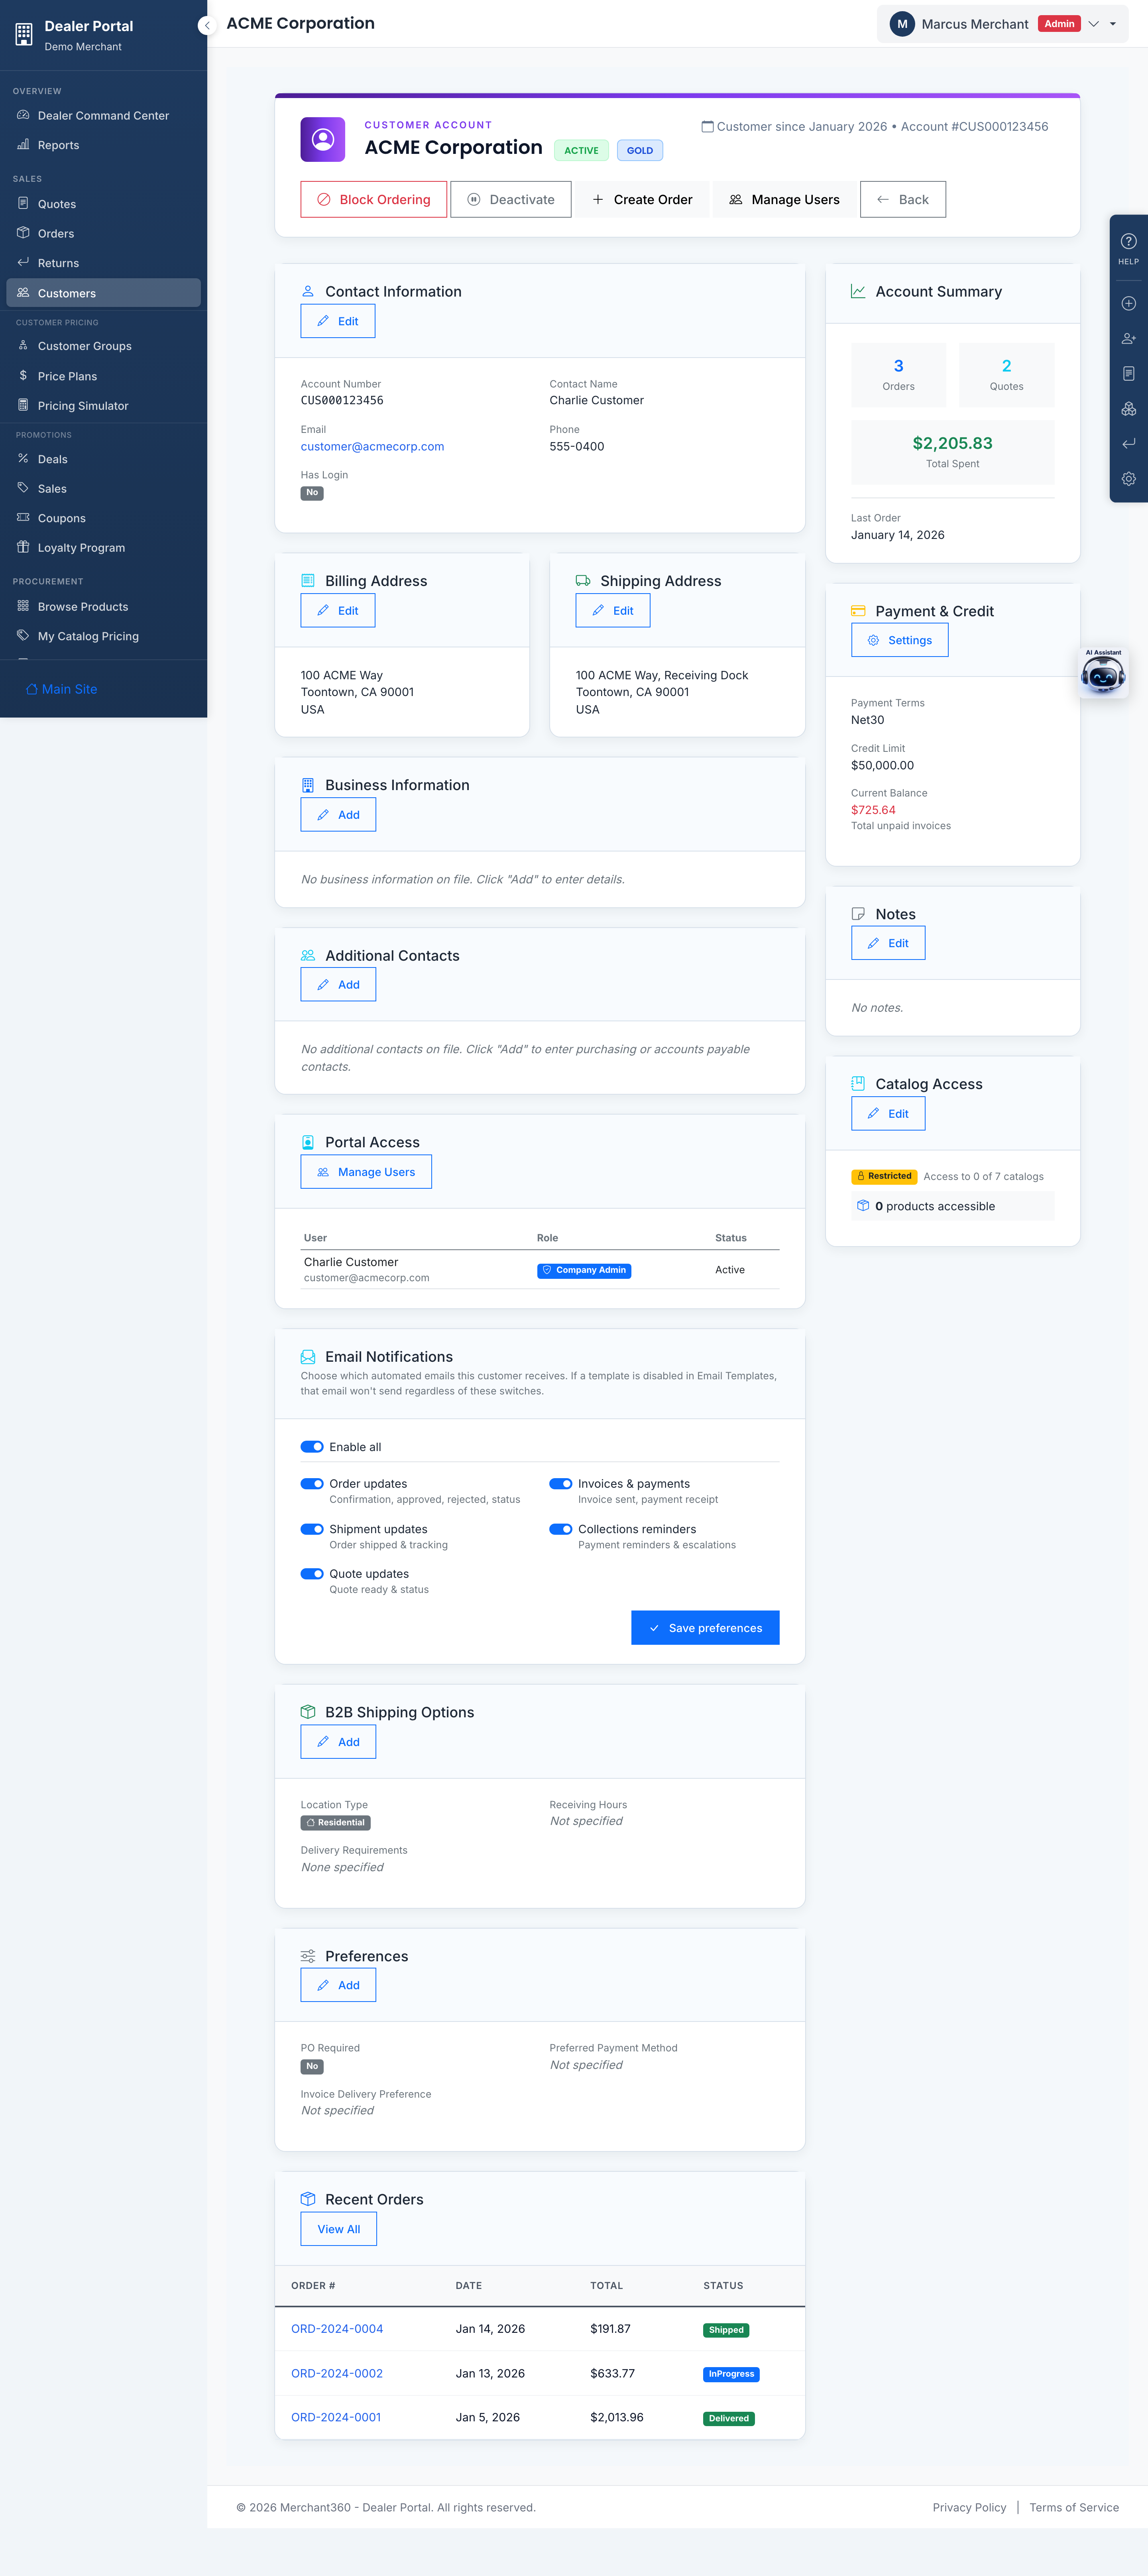1148x2576 pixels.
Task: Click the Customer Groups hierarchy icon
Action: (x=23, y=345)
